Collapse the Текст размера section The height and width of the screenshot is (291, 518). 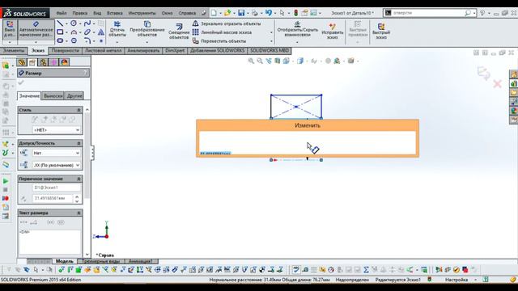[x=79, y=213]
